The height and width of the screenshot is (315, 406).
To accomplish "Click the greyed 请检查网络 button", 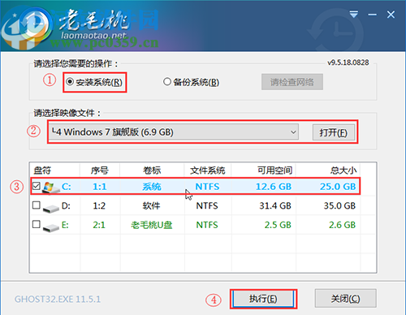I will (292, 82).
